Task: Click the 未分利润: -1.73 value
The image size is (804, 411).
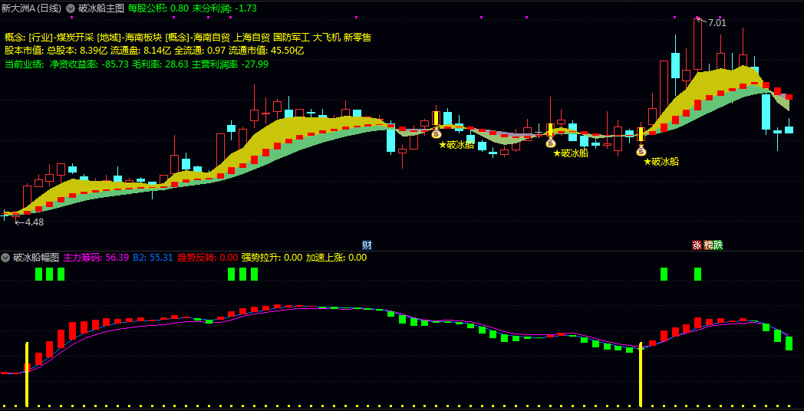Action: click(225, 8)
